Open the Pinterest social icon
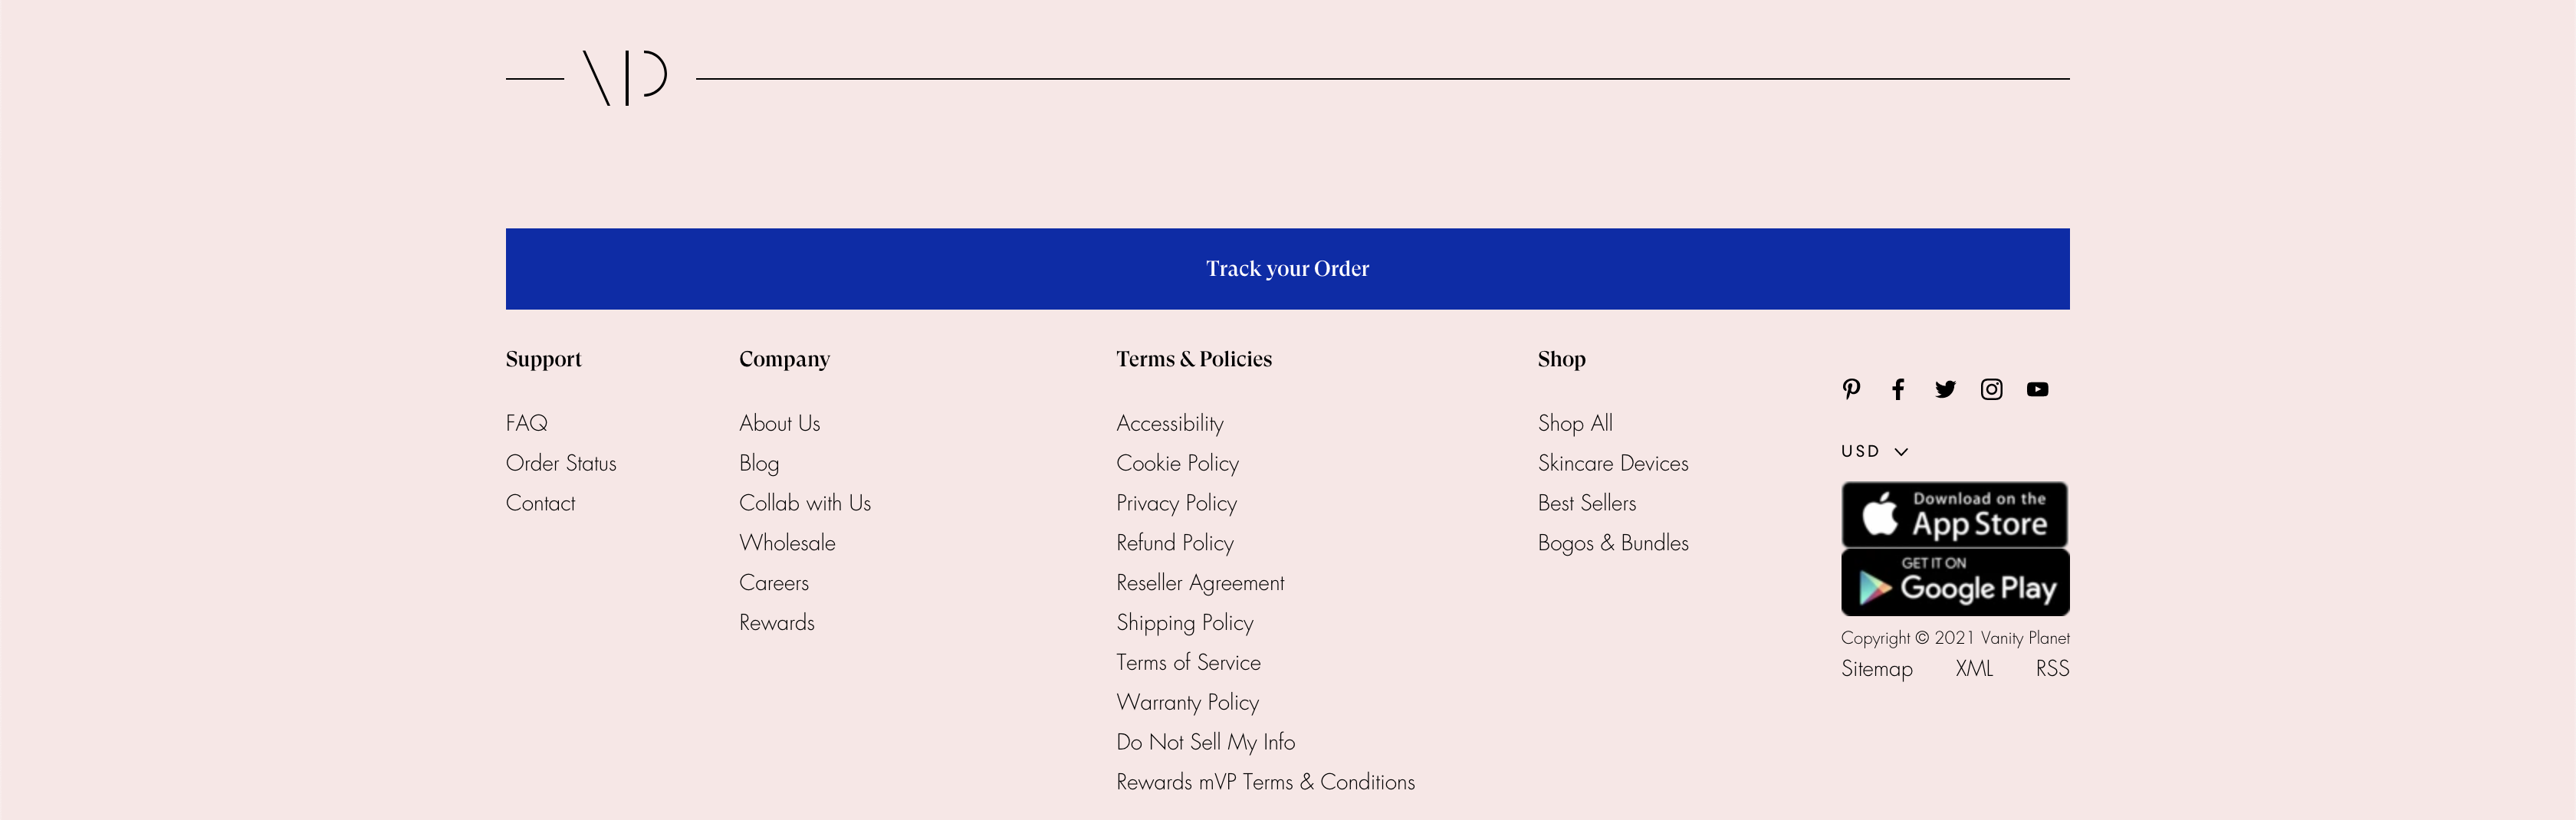 coord(1851,389)
